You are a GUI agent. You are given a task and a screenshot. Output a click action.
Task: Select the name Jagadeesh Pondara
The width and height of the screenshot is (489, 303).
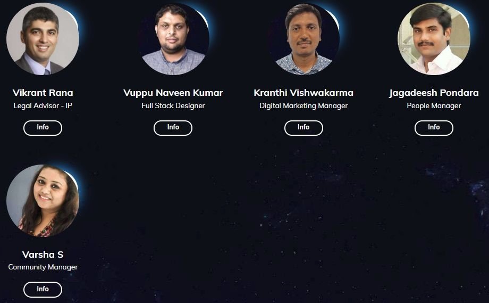point(434,93)
